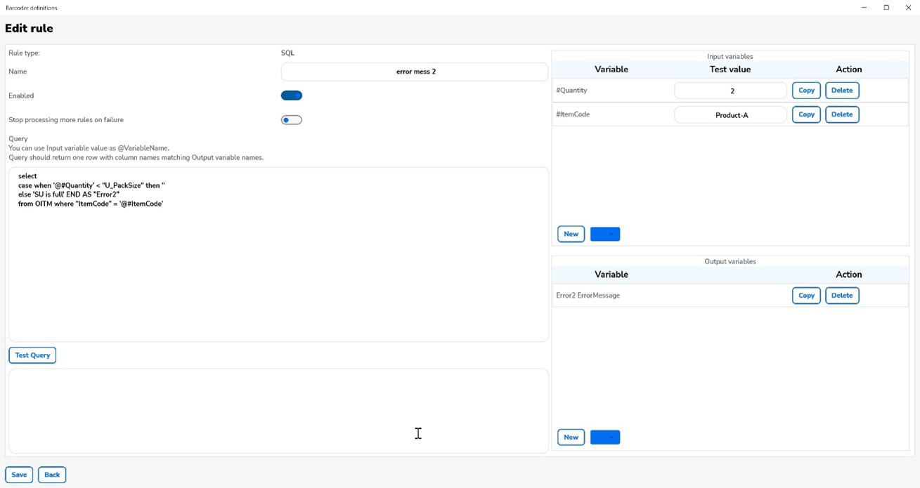This screenshot has width=920, height=488.
Task: Edit the #ItemCode test value field
Action: (730, 114)
